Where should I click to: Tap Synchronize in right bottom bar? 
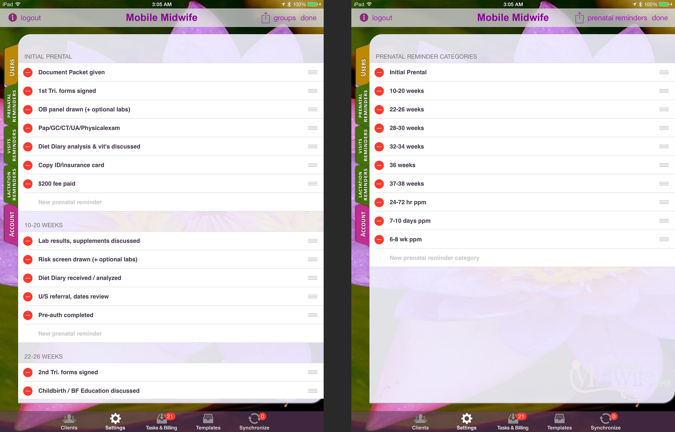605,422
